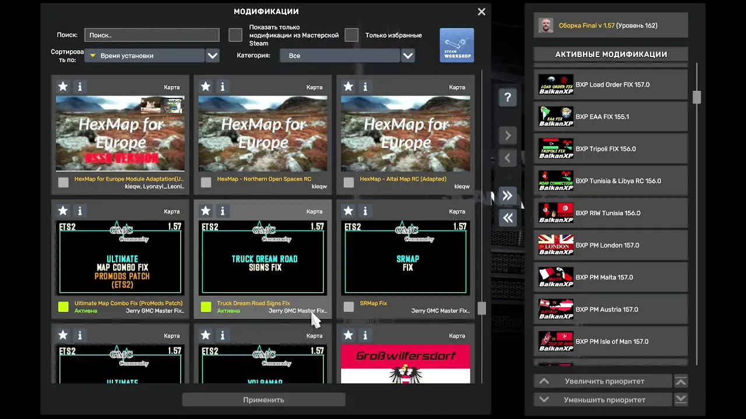Favorite the Großwilfersdorf map mod
The width and height of the screenshot is (746, 419).
click(348, 335)
